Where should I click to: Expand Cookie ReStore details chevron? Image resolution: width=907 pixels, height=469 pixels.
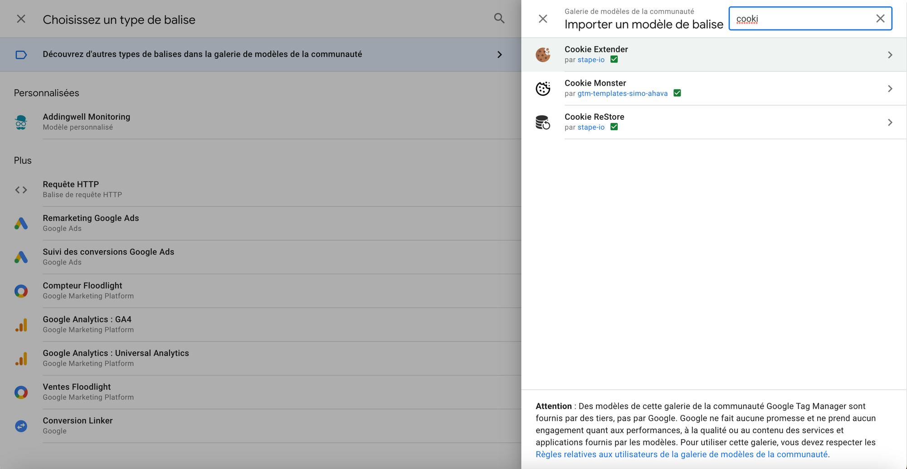890,122
